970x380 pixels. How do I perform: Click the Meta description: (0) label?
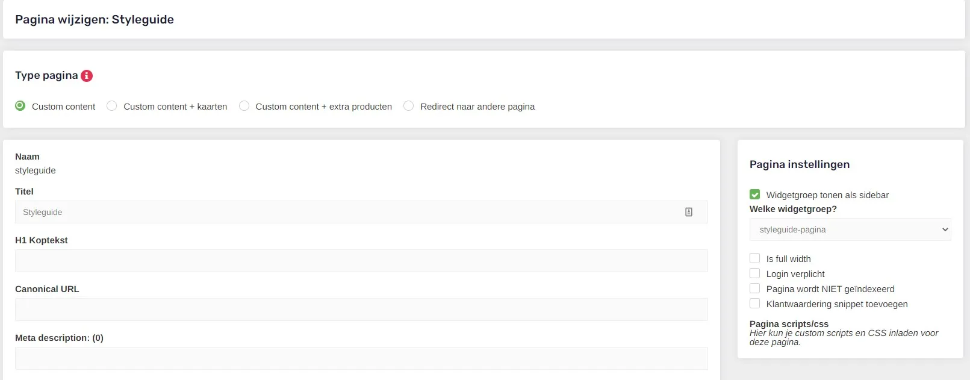(x=59, y=338)
